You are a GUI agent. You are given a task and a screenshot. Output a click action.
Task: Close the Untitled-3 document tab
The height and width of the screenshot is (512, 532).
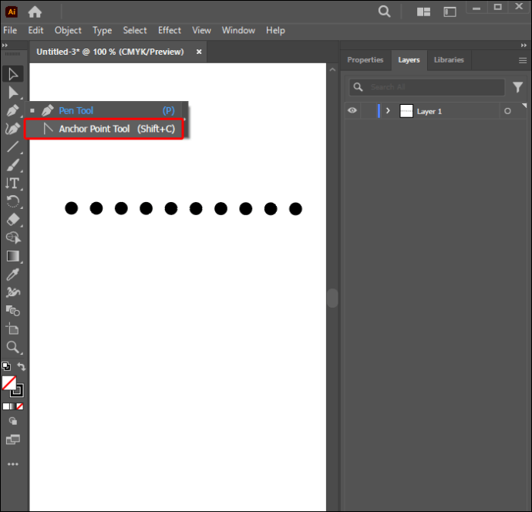[x=199, y=52]
